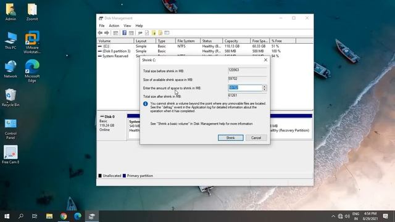Open the View menu

(x=127, y=26)
